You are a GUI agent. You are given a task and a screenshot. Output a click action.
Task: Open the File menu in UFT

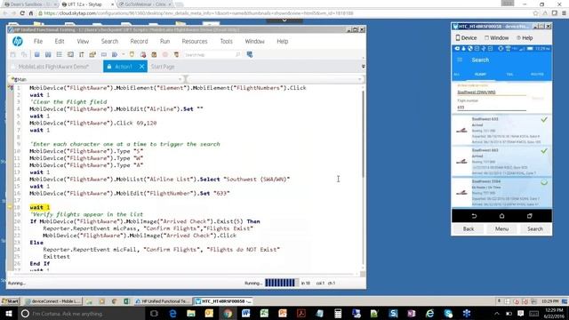38,42
